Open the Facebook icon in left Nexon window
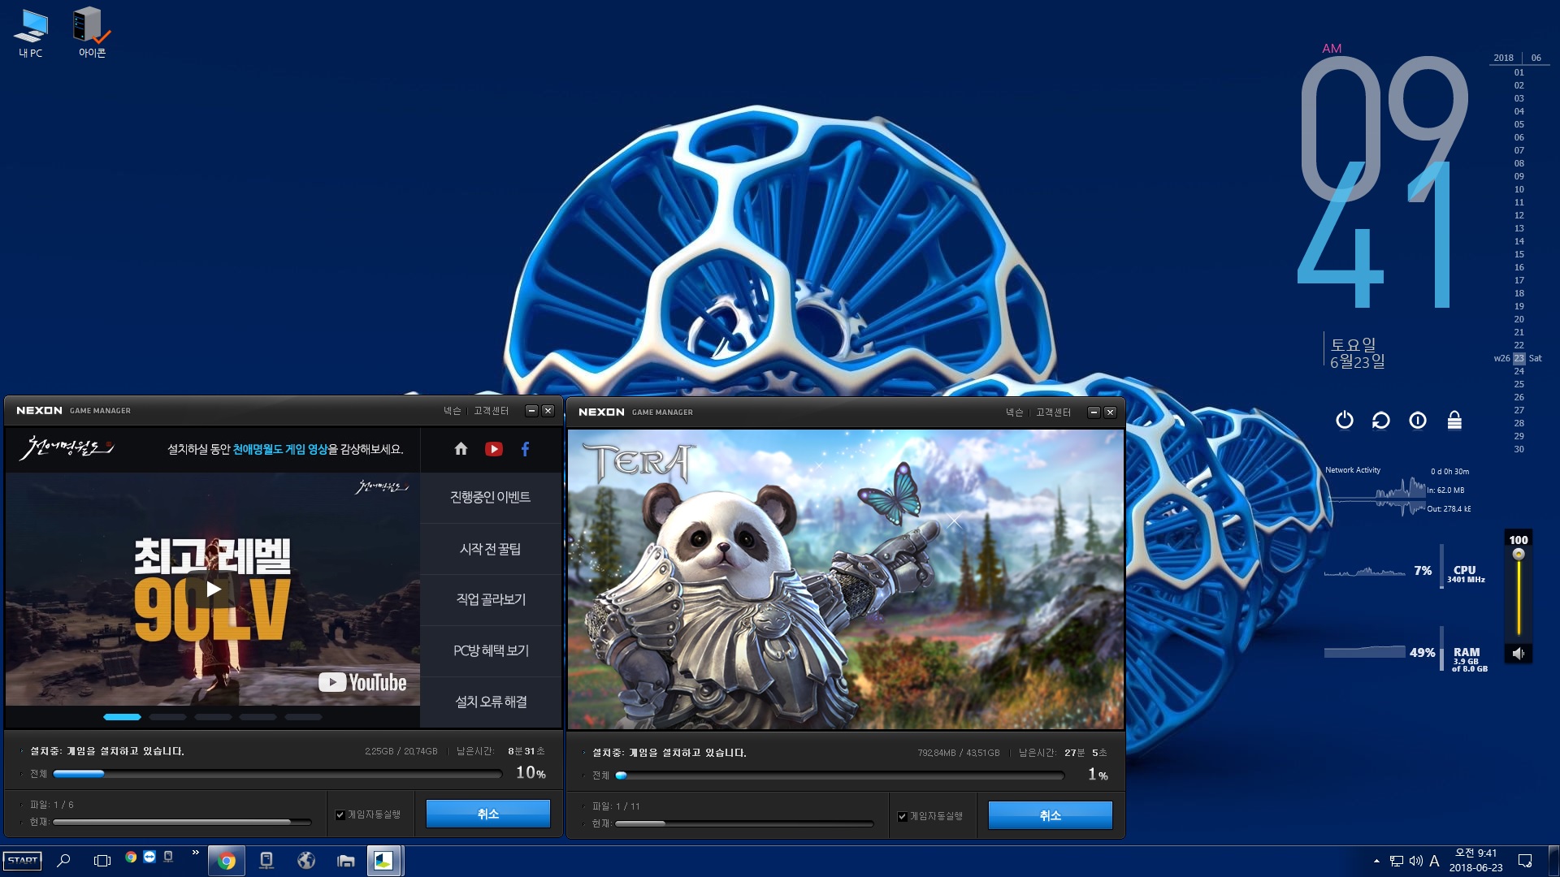The image size is (1560, 877). [525, 449]
